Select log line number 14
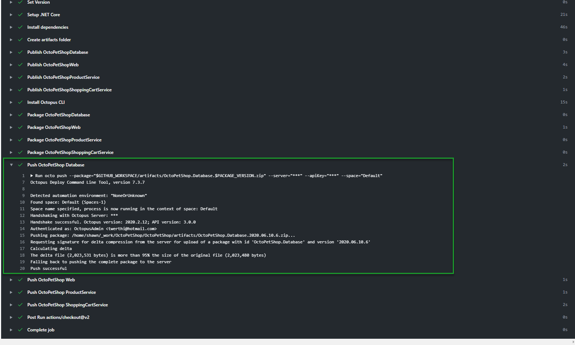The width and height of the screenshot is (575, 345). pos(22,229)
